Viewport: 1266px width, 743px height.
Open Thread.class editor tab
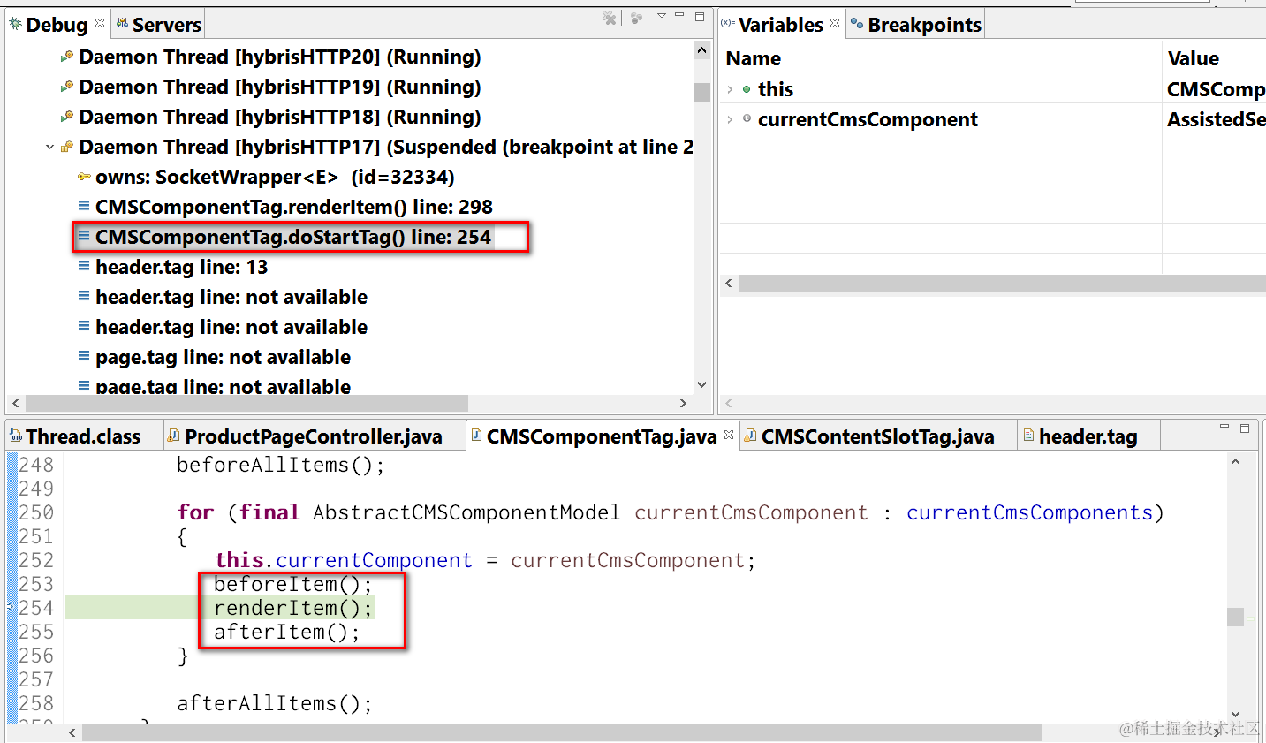83,436
